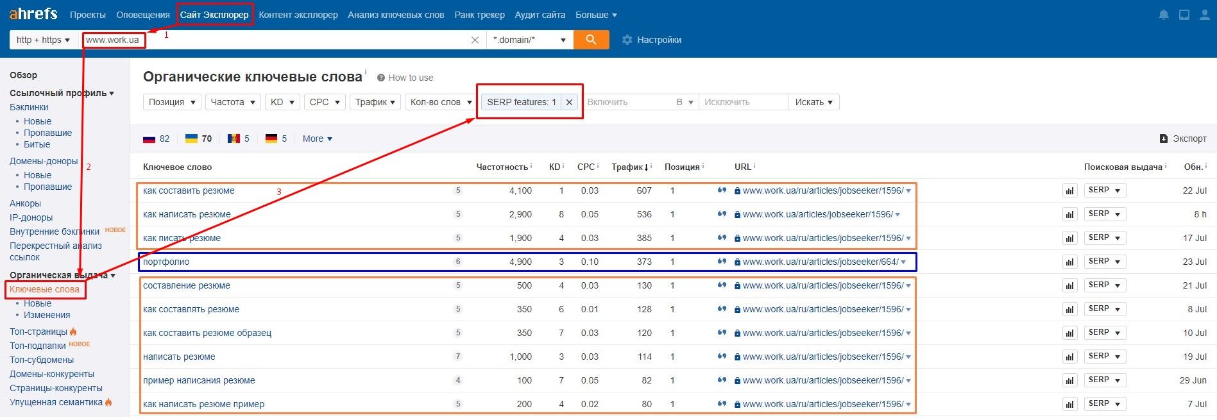Click featured snippet quote icon for портфолио
The width and height of the screenshot is (1217, 420).
pos(722,261)
